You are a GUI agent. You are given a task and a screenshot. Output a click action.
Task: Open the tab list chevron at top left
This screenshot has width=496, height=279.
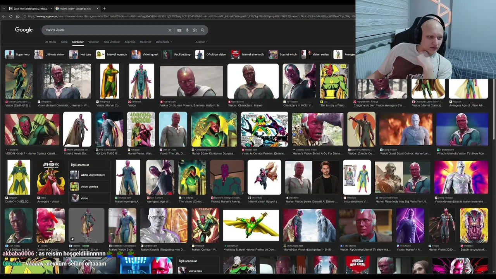(4, 9)
